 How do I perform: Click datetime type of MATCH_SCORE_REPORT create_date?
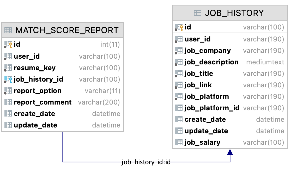tap(106, 114)
